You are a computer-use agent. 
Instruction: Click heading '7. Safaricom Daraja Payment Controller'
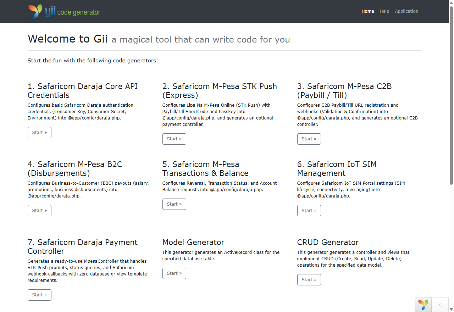coord(83,247)
